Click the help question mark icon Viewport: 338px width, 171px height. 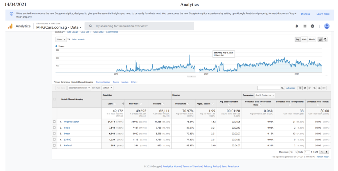pos(312,26)
